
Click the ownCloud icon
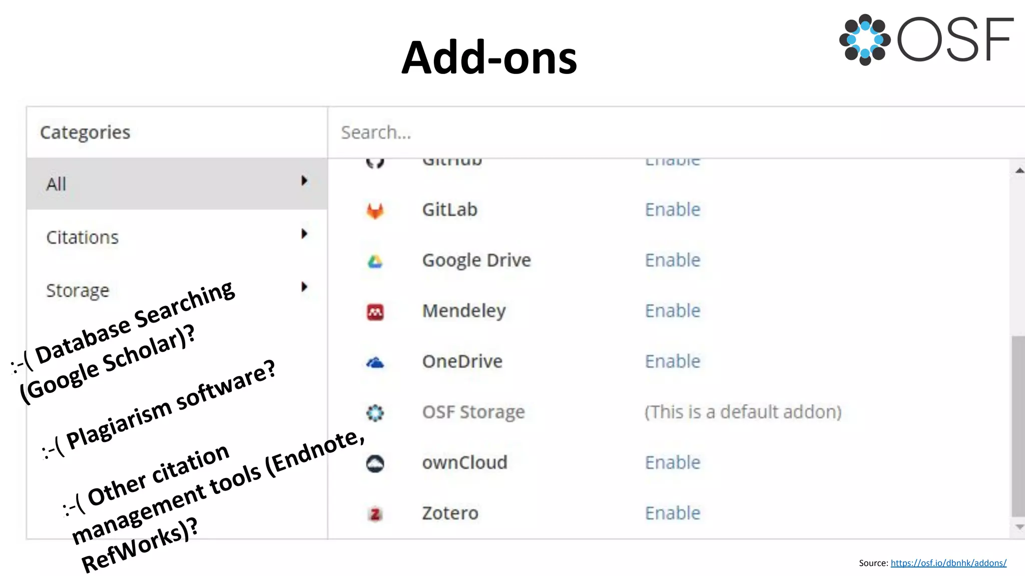(x=375, y=463)
